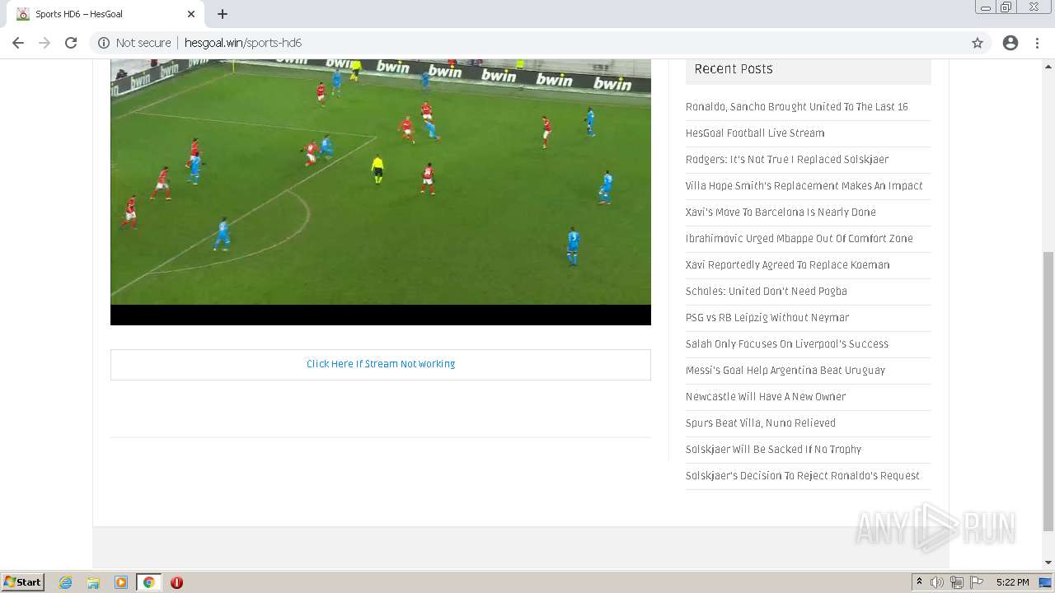Go back to the previous page

pos(18,43)
